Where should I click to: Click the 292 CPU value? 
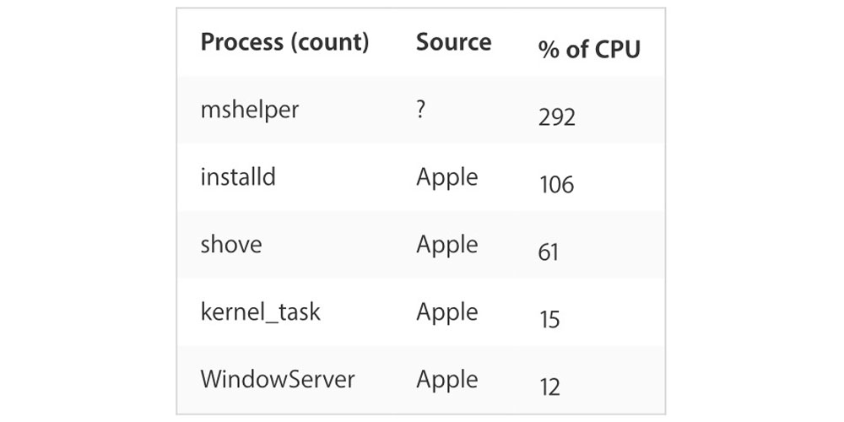point(557,116)
